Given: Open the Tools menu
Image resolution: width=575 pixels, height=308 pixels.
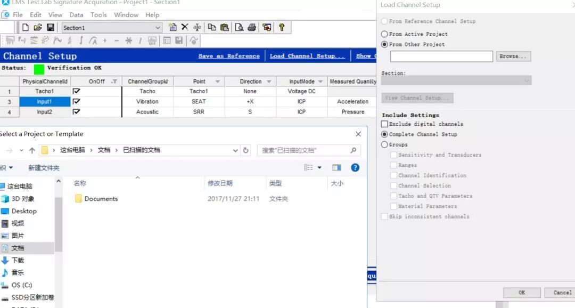Looking at the screenshot, I should tap(98, 15).
